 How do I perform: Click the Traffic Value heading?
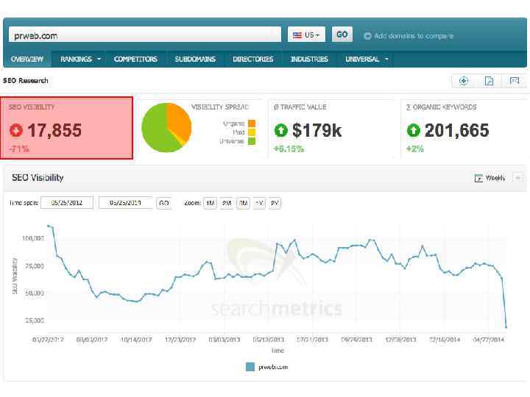point(300,107)
